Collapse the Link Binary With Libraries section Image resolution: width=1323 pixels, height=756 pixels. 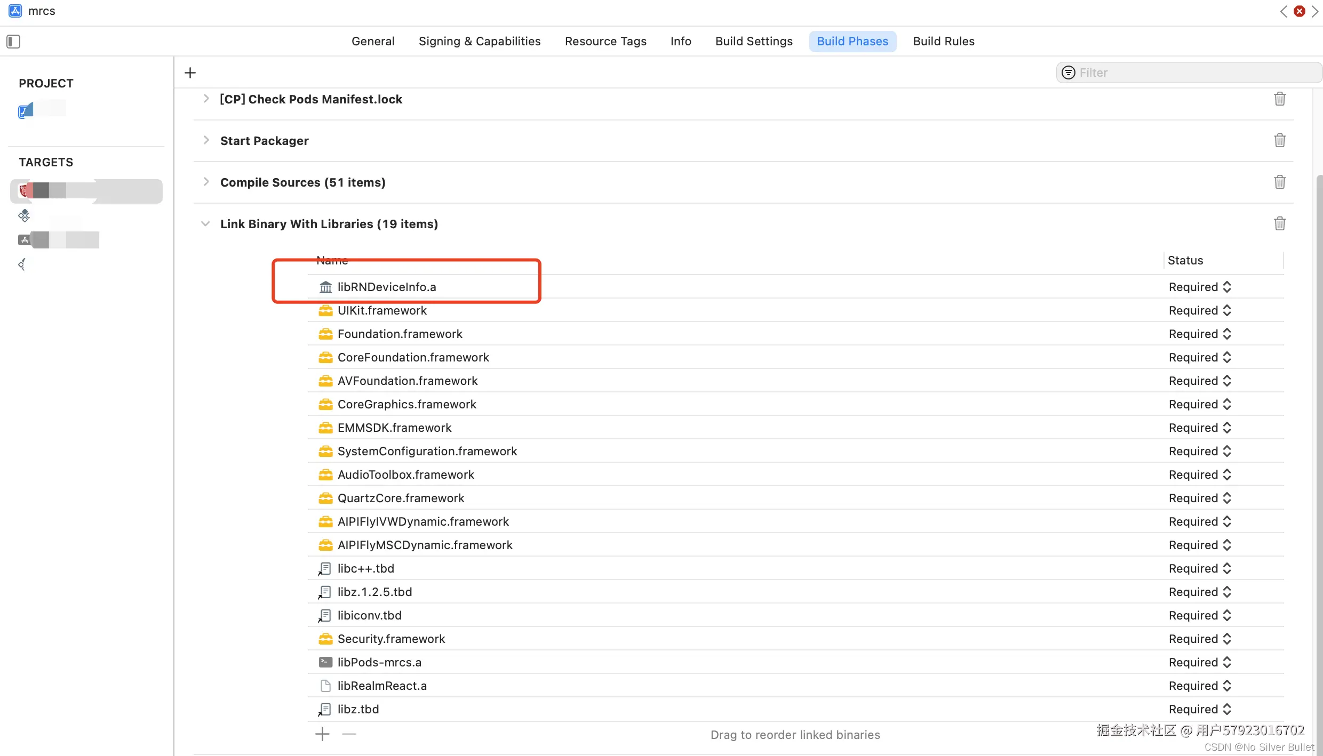pos(205,224)
